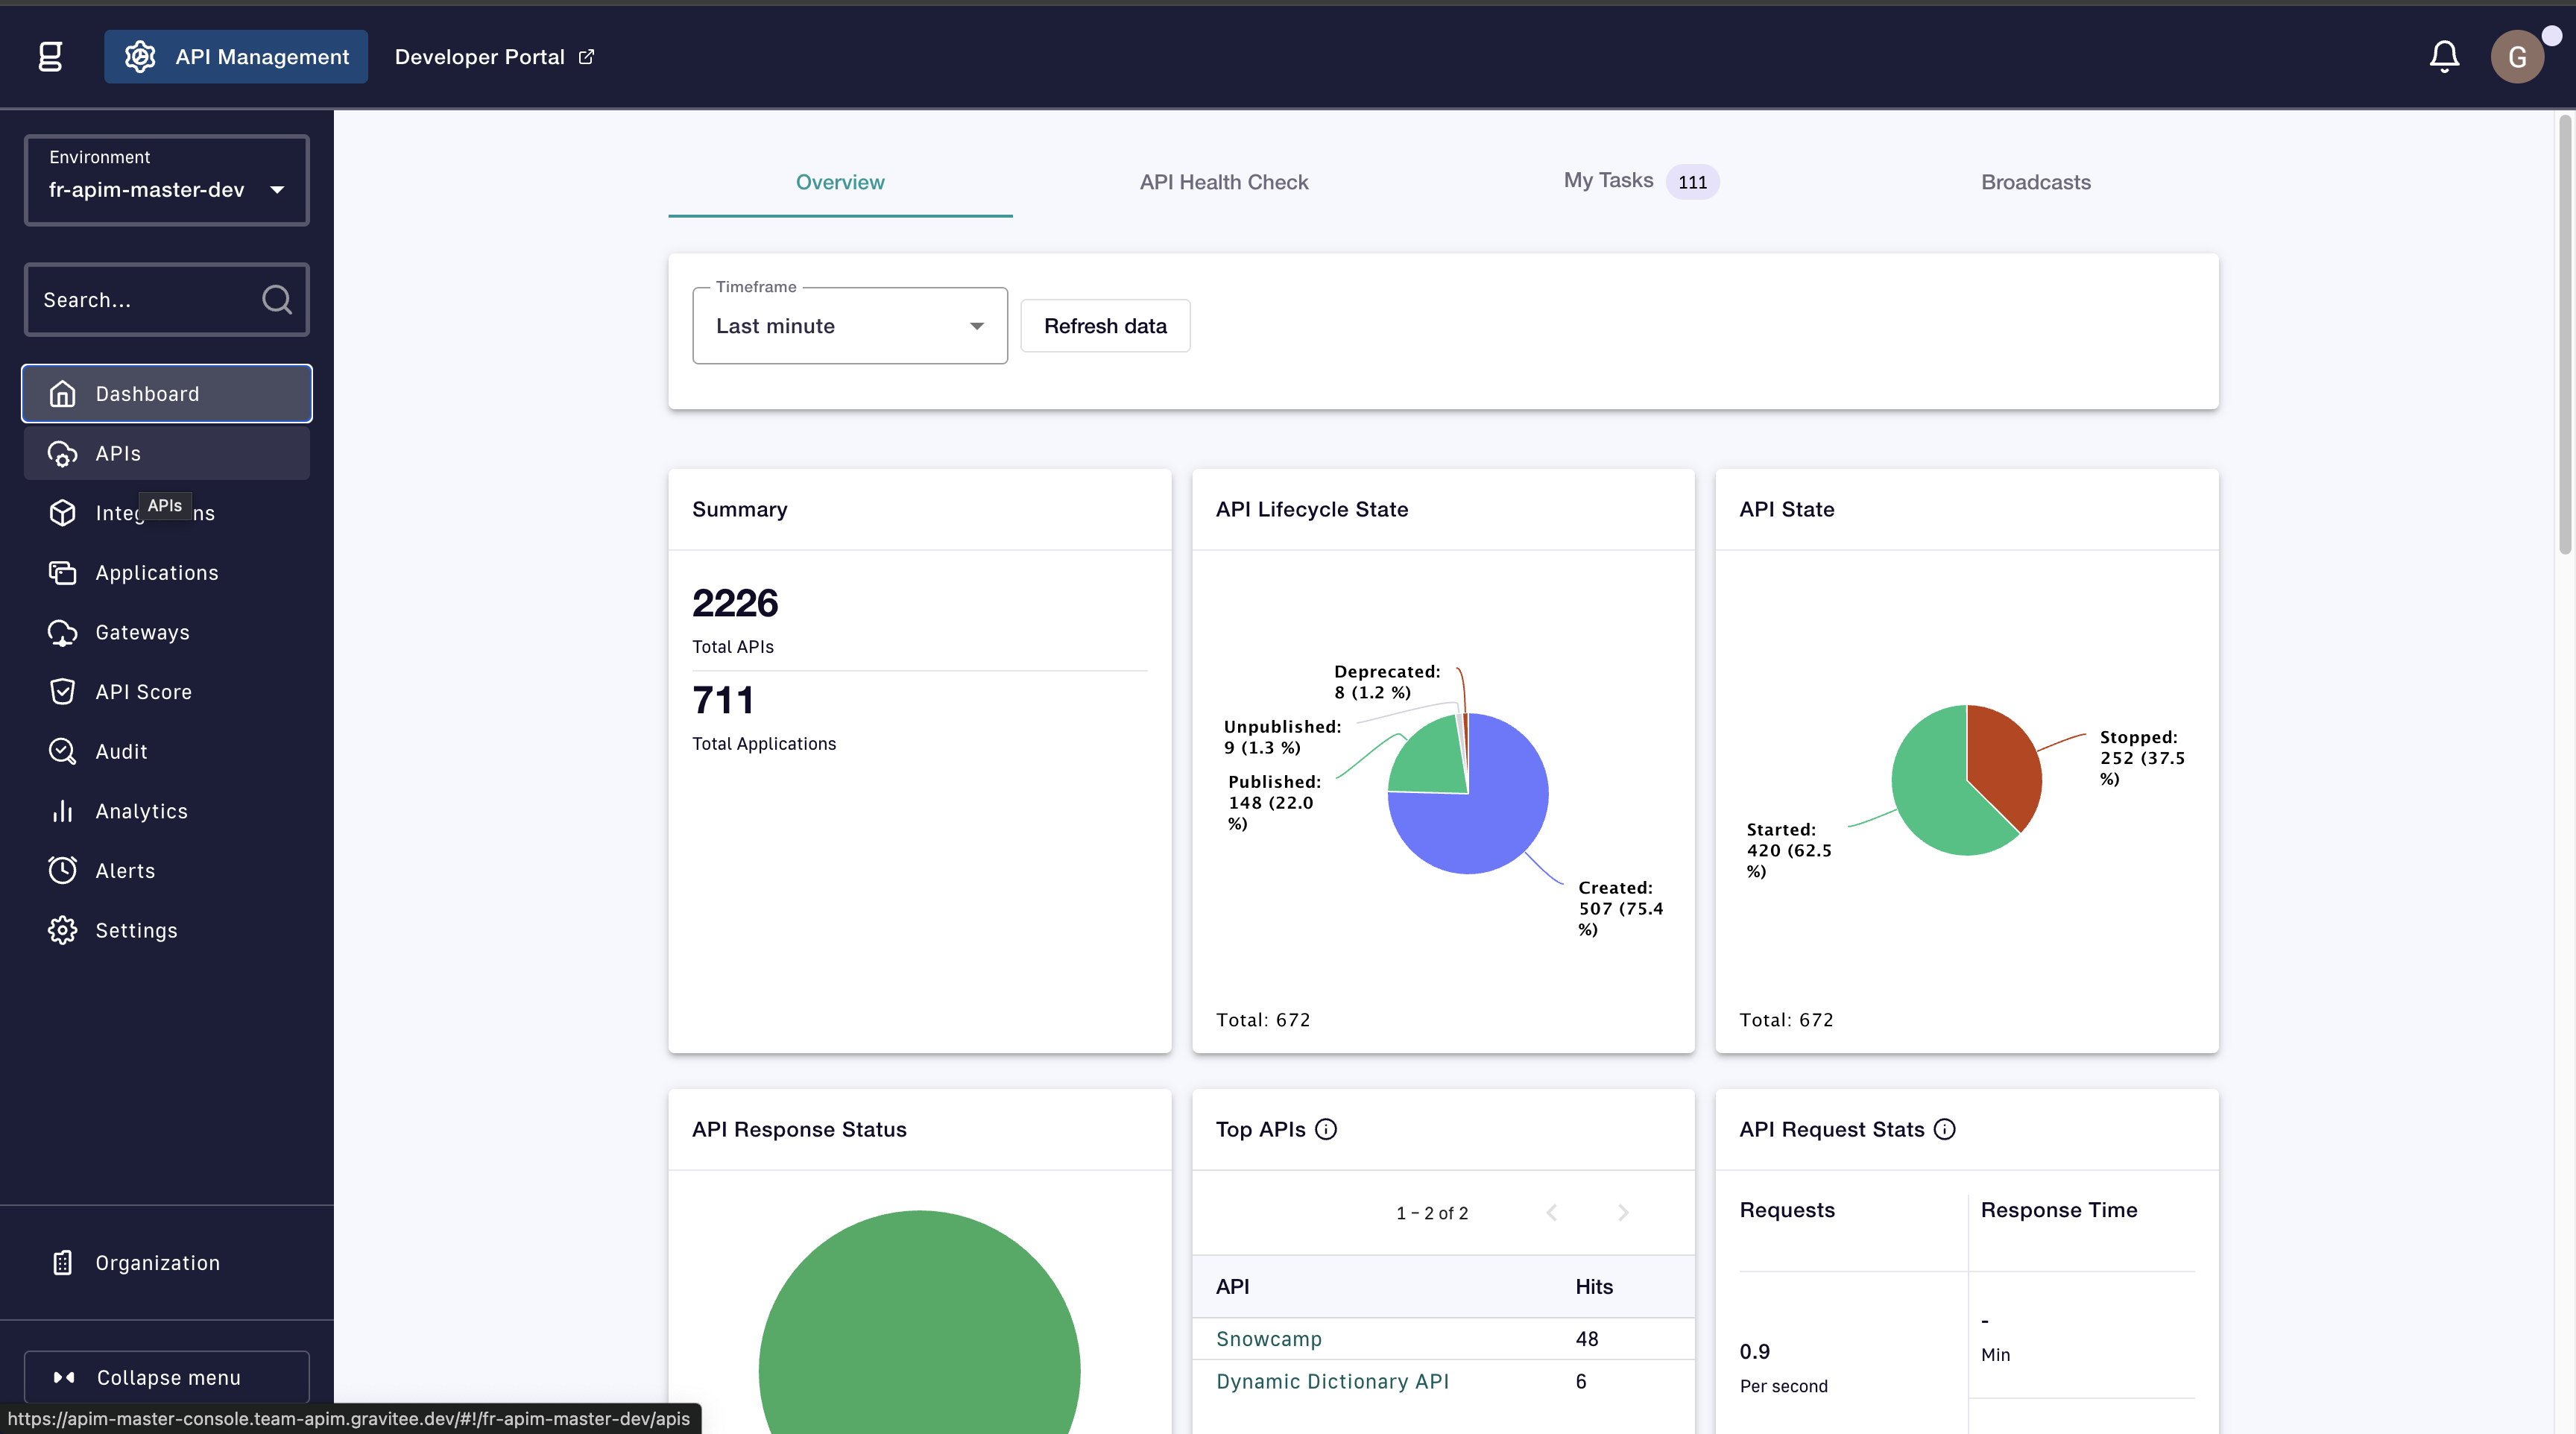Click the Gravitee logo icon
Screen dimensions: 2576x1434
click(x=50, y=57)
